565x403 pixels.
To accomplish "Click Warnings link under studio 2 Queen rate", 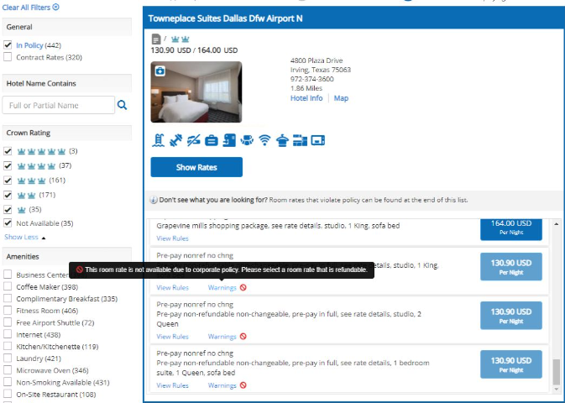I will [x=222, y=337].
